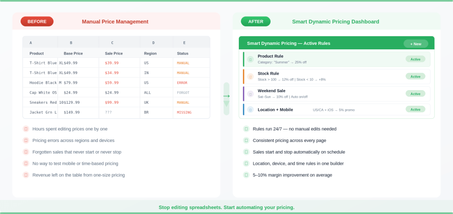453x214 pixels.
Task: Click icon beside Consistent pricing across every page
Action: click(246, 140)
